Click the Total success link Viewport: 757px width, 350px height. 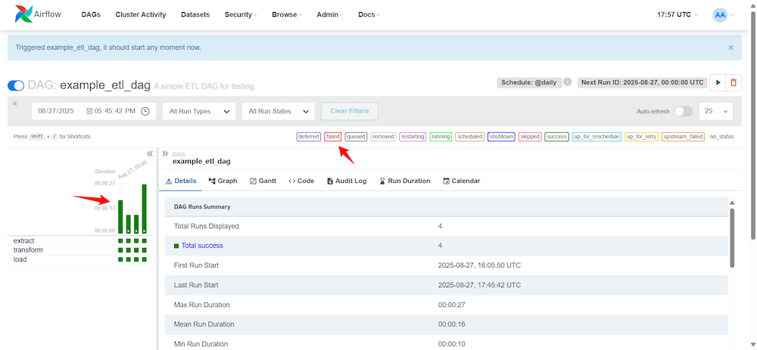(x=202, y=246)
